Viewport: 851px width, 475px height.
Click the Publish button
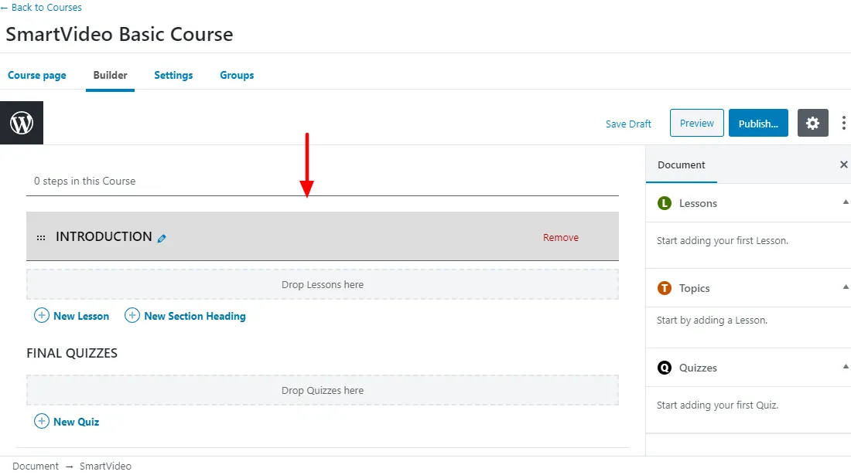click(x=758, y=123)
